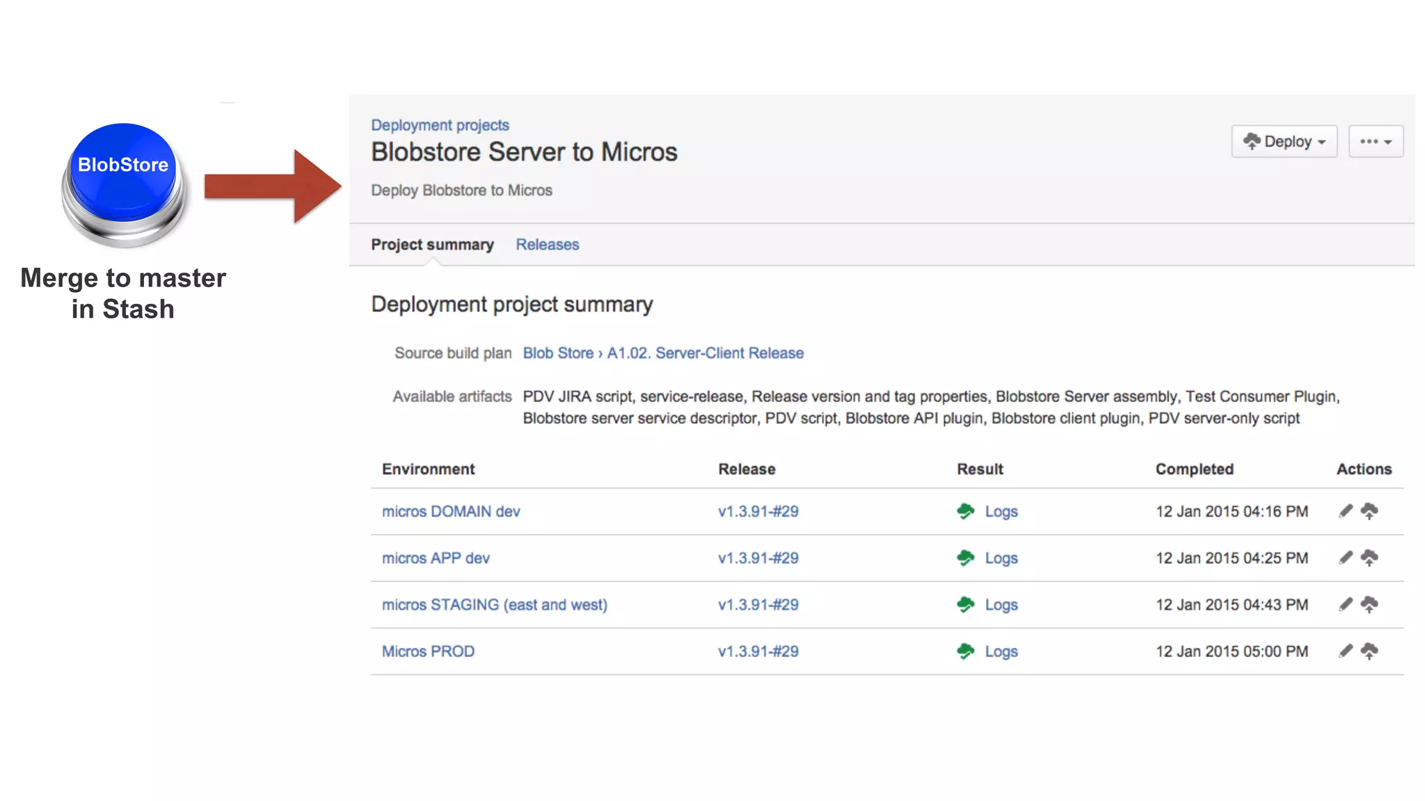Click deploy cloud icon for micros APP dev
This screenshot has height=801, width=1425.
click(1369, 558)
